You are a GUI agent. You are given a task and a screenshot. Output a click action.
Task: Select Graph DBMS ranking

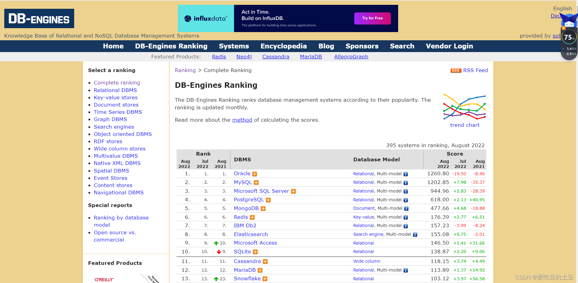click(111, 119)
